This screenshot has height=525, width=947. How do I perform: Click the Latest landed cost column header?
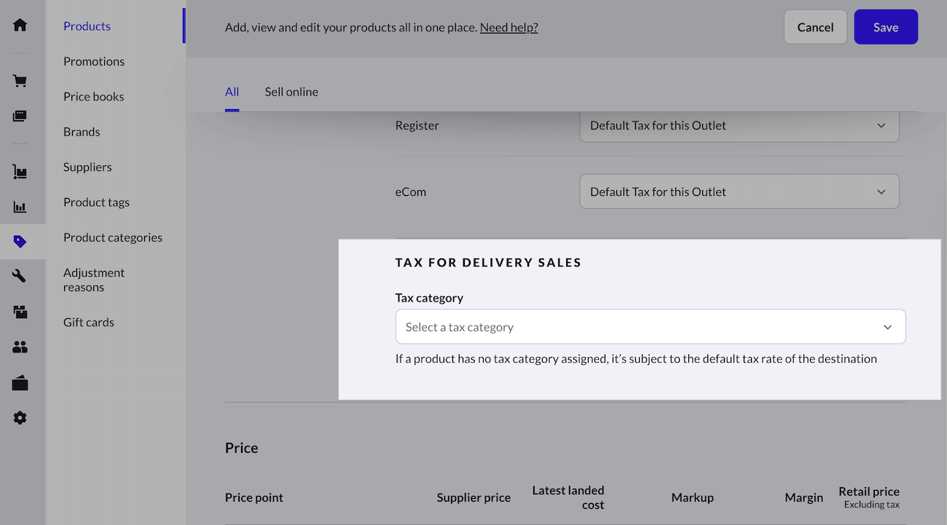tap(568, 497)
